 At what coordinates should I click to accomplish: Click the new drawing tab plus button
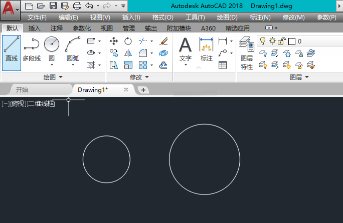coord(143,90)
